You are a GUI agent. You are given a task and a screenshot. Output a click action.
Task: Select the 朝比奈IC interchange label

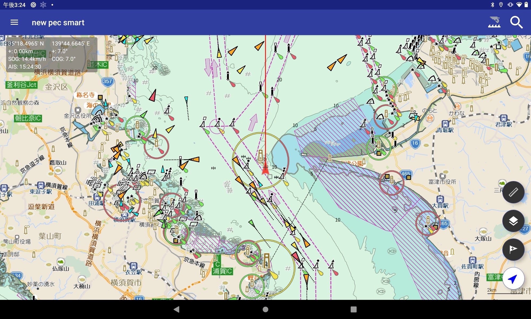tap(28, 118)
